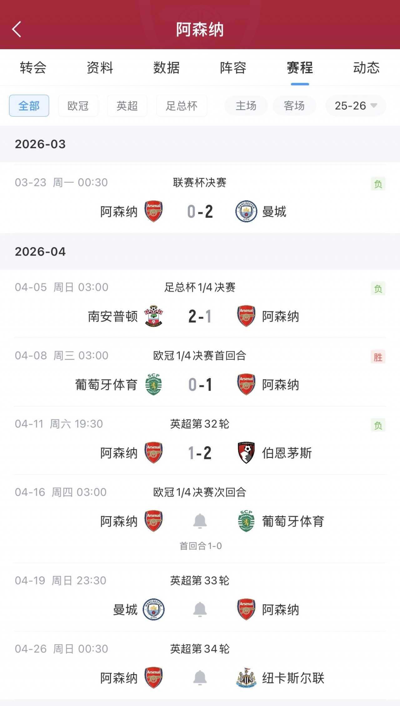
Task: Click the Bournemouth club crest
Action: pyautogui.click(x=246, y=453)
